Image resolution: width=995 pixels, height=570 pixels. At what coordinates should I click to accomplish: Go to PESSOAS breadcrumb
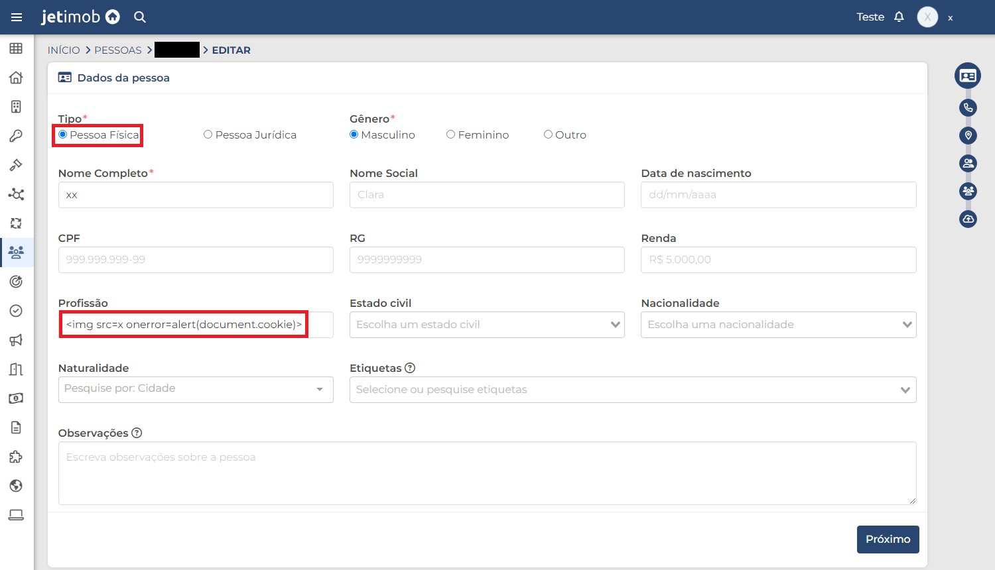pyautogui.click(x=118, y=50)
